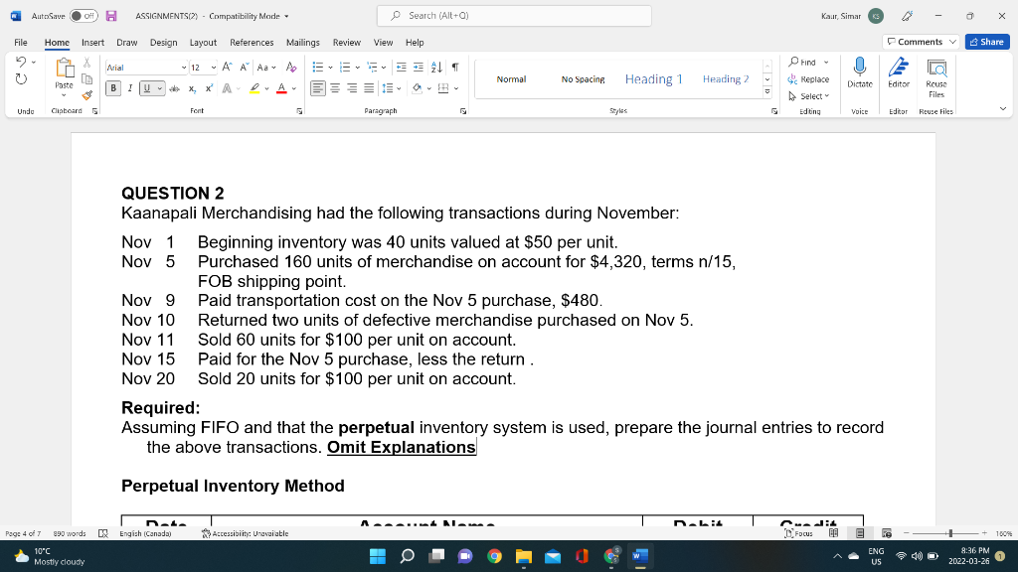The height and width of the screenshot is (572, 1018).
Task: Toggle strikethrough formatting
Action: (x=175, y=88)
